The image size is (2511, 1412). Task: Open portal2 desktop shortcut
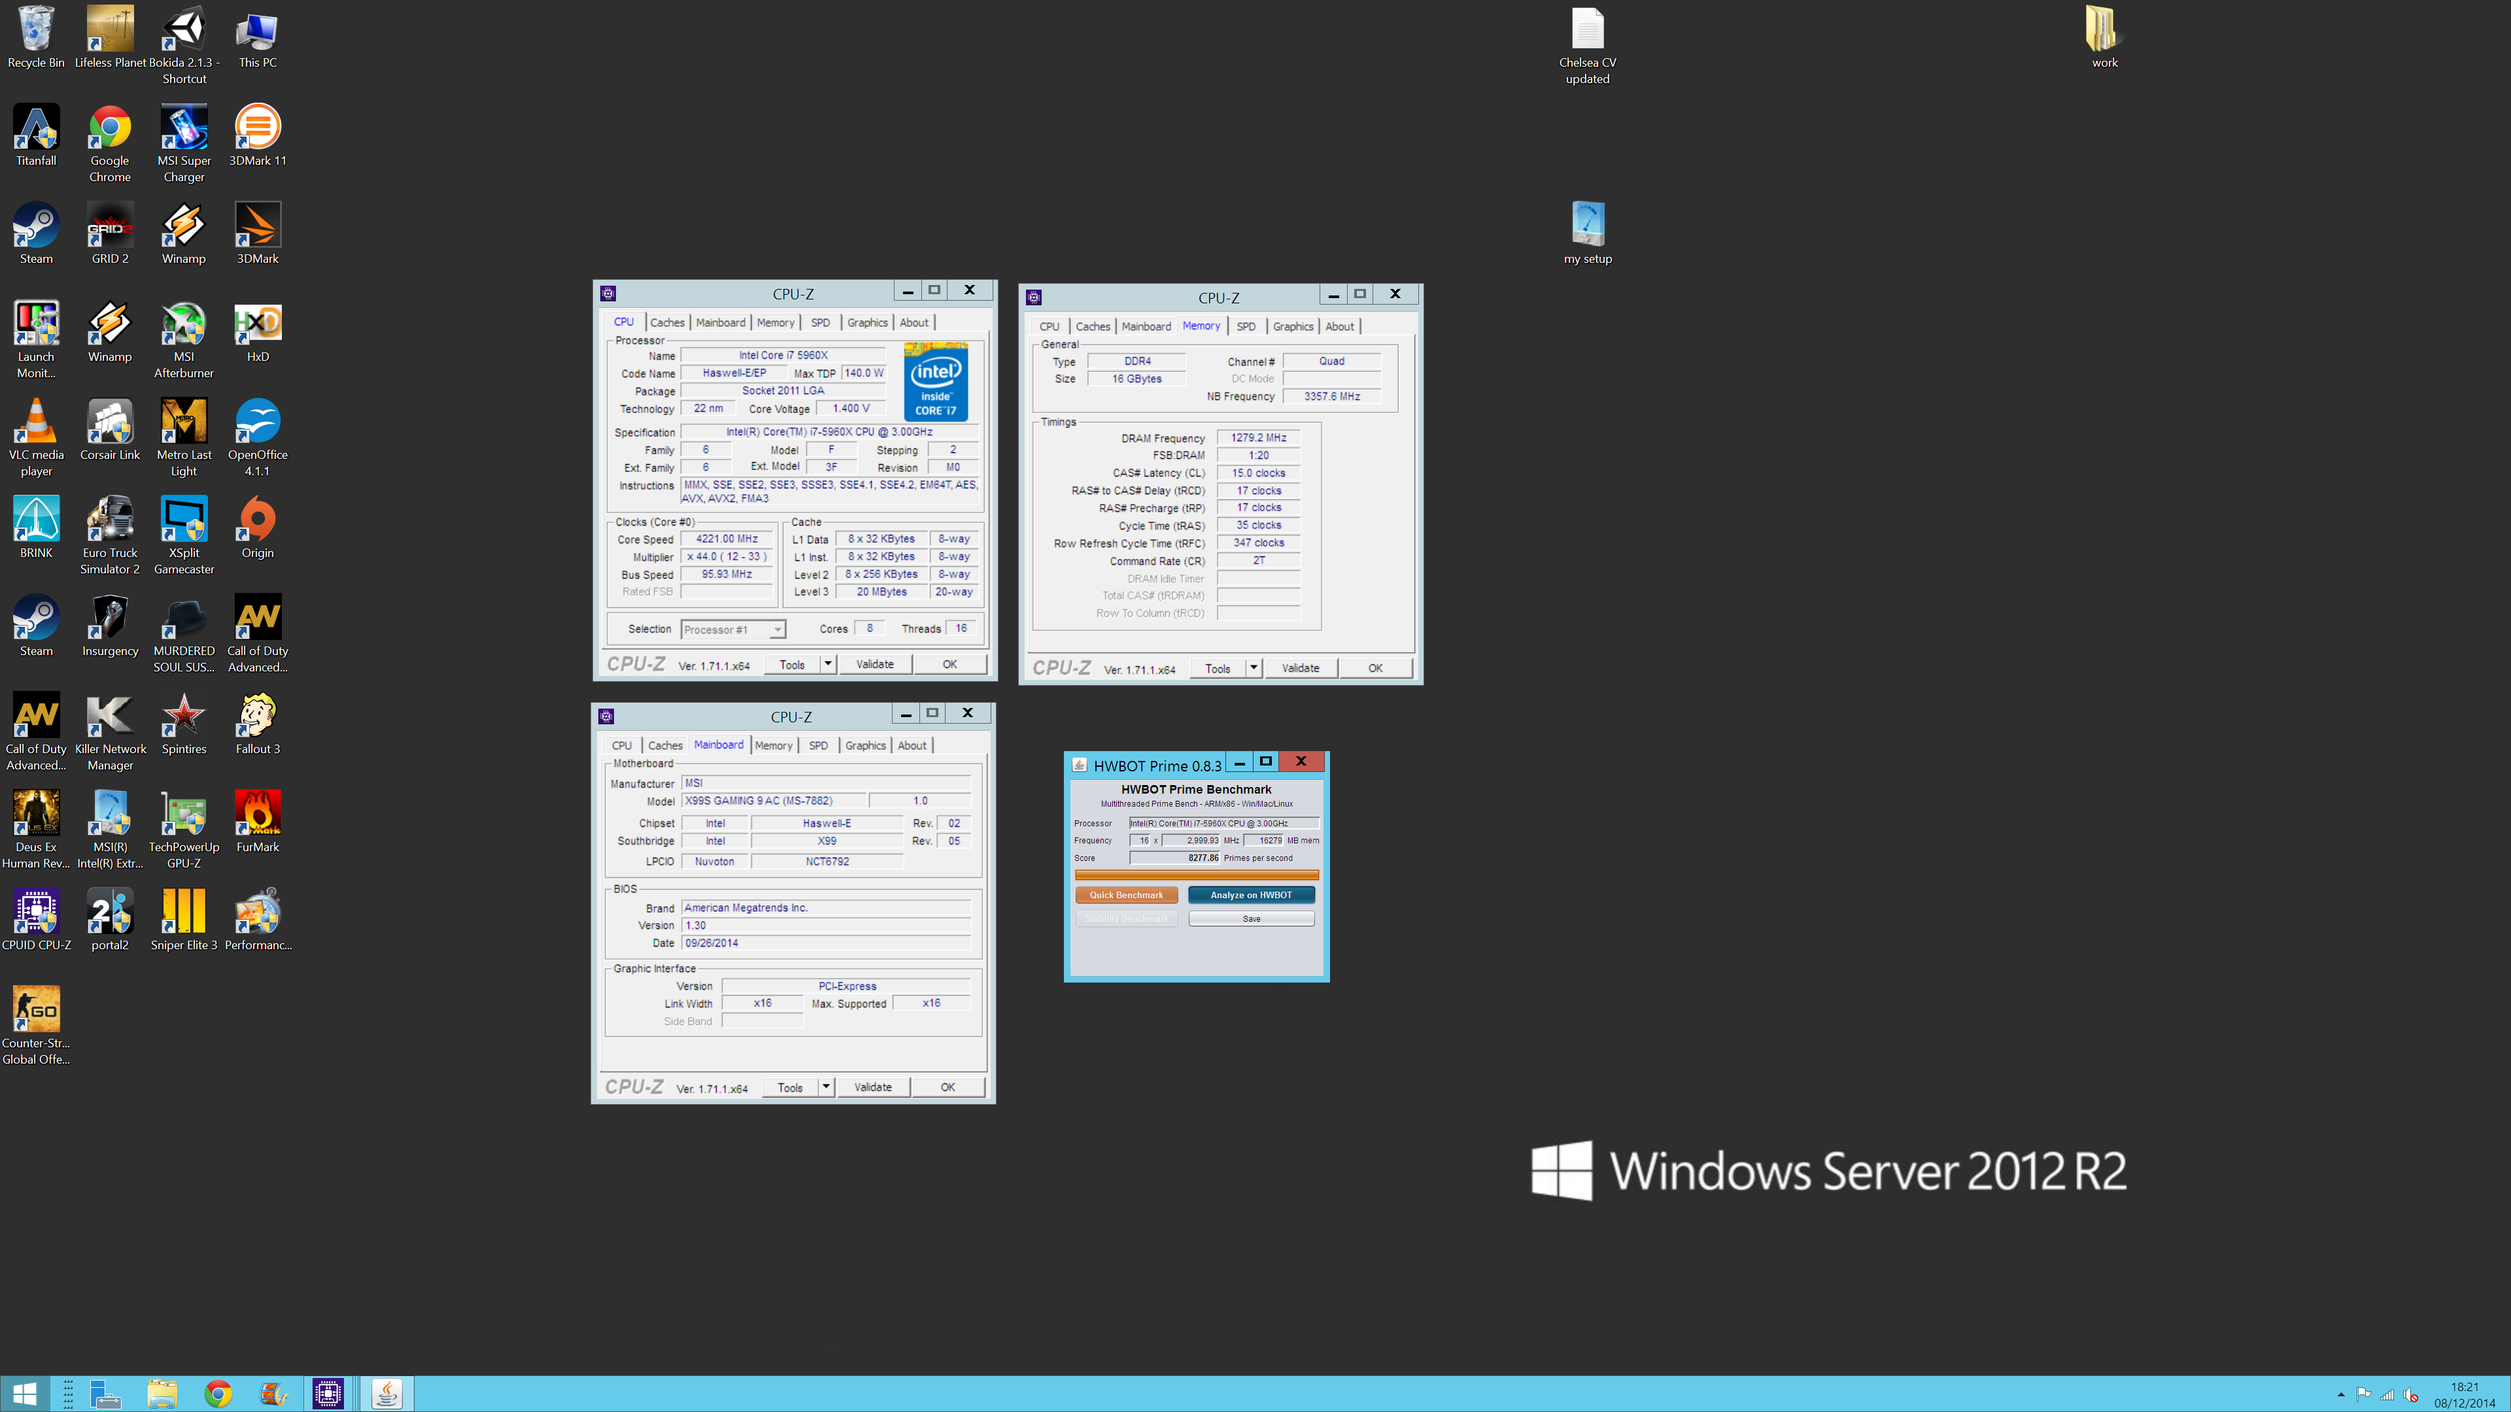pos(109,920)
